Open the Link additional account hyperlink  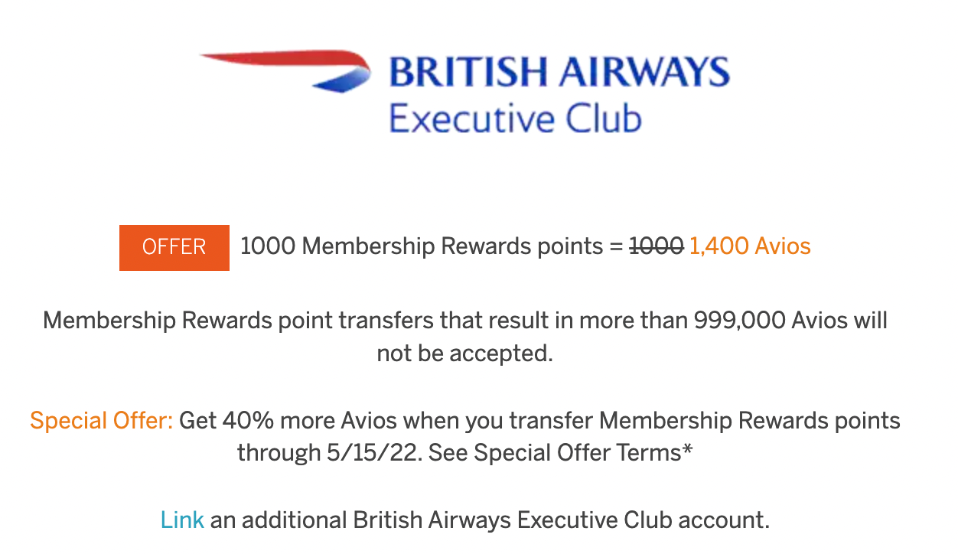tap(182, 520)
